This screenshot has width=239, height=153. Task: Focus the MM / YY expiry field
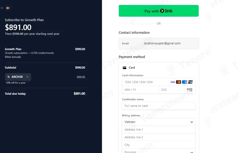[140, 90]
